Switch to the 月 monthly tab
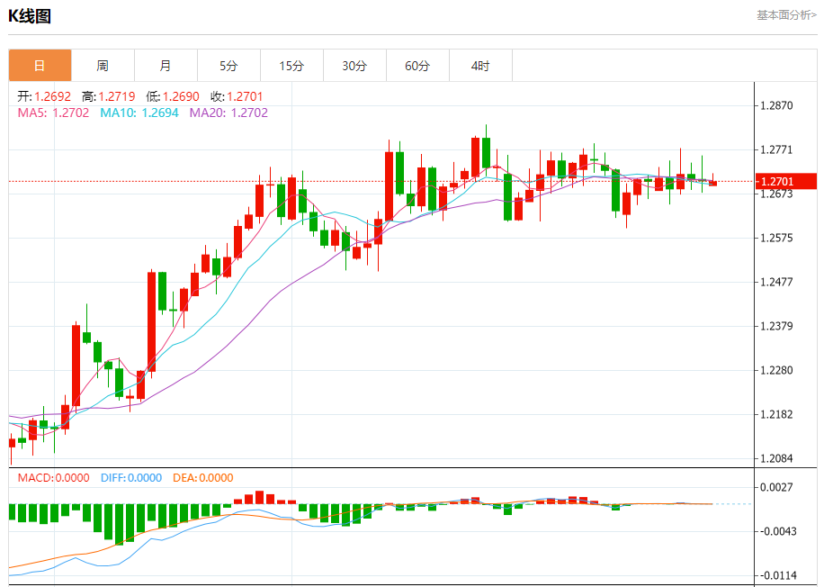Screen dimensions: 824x587 (x=166, y=66)
